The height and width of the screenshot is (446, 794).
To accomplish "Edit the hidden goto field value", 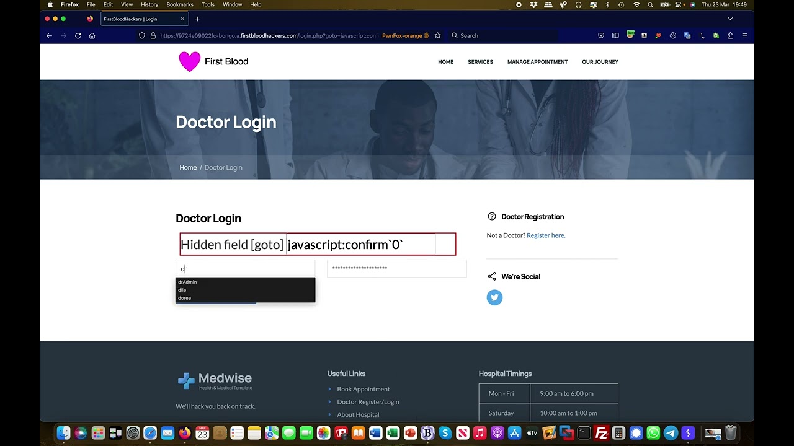I will (x=360, y=244).
